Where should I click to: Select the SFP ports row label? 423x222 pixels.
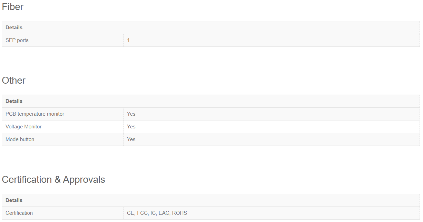point(17,40)
